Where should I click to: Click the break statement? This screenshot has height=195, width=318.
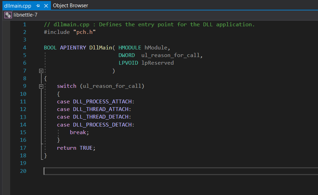click(79, 132)
